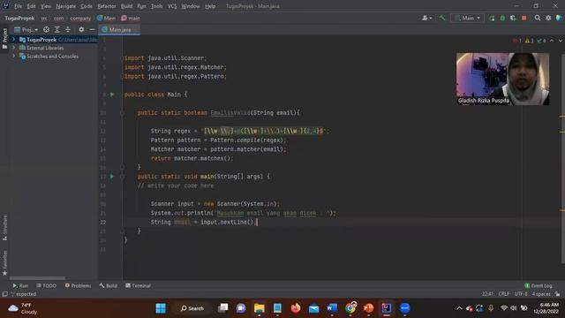Open the View menu
565x318 pixels.
46,6
